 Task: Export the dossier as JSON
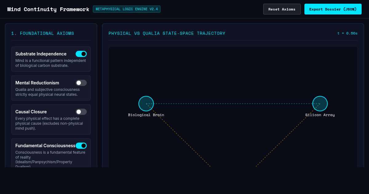pos(333,9)
